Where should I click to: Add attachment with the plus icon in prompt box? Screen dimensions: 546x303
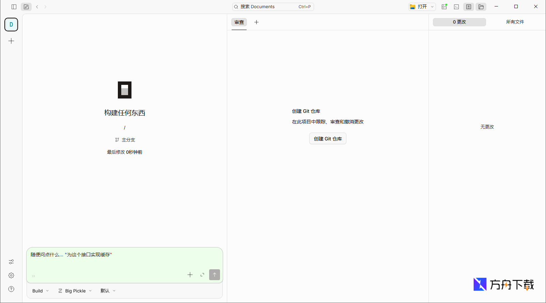click(190, 275)
